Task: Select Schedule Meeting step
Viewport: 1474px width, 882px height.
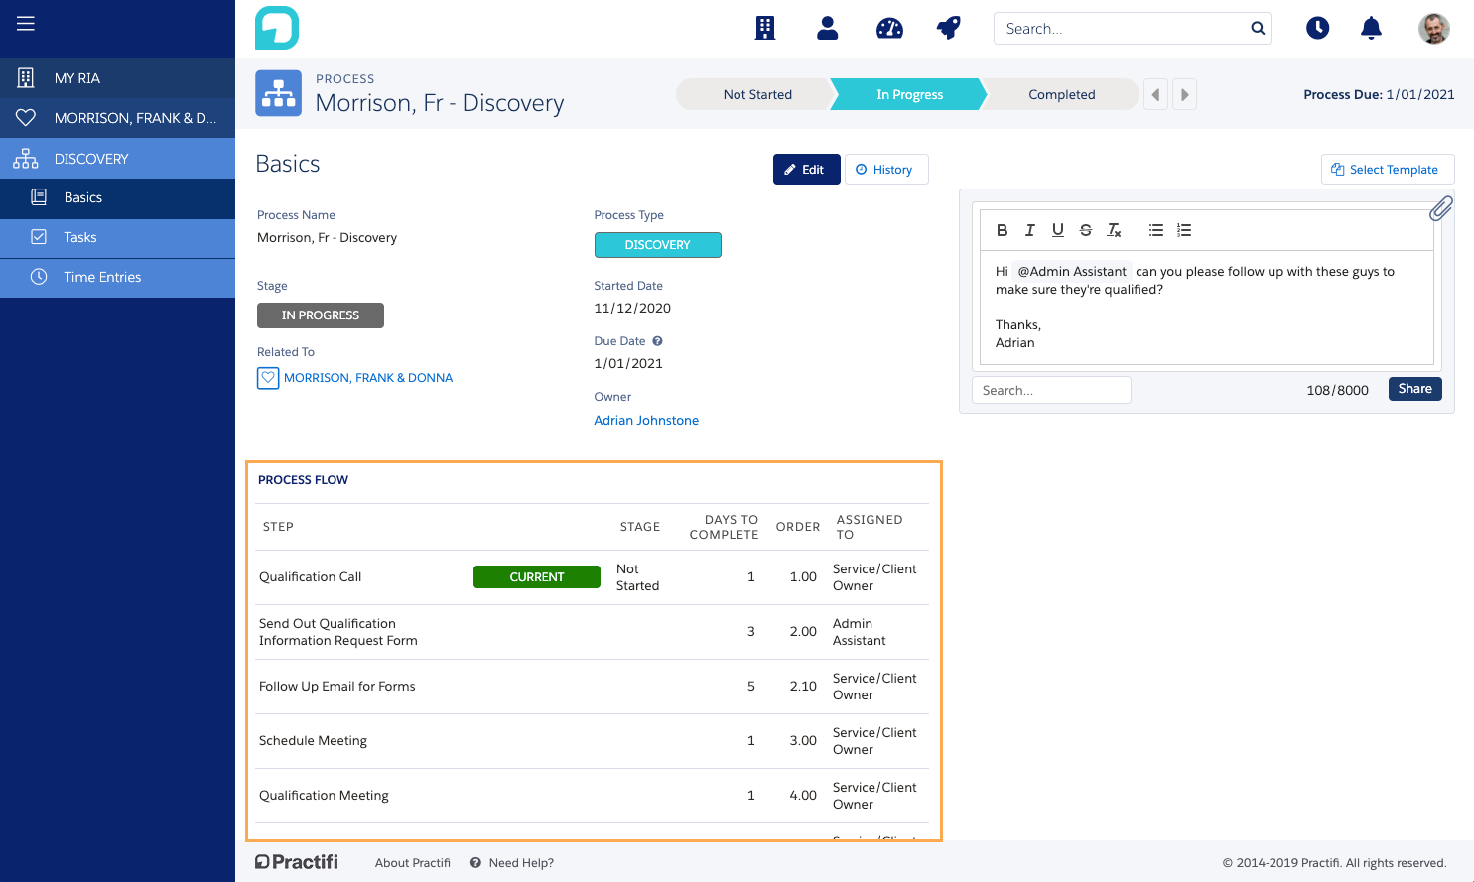Action: pos(592,741)
